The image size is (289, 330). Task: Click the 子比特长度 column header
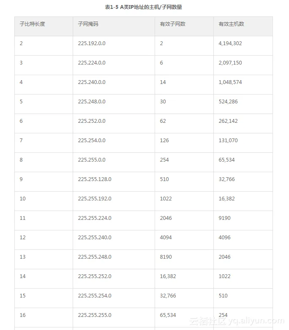pos(32,24)
